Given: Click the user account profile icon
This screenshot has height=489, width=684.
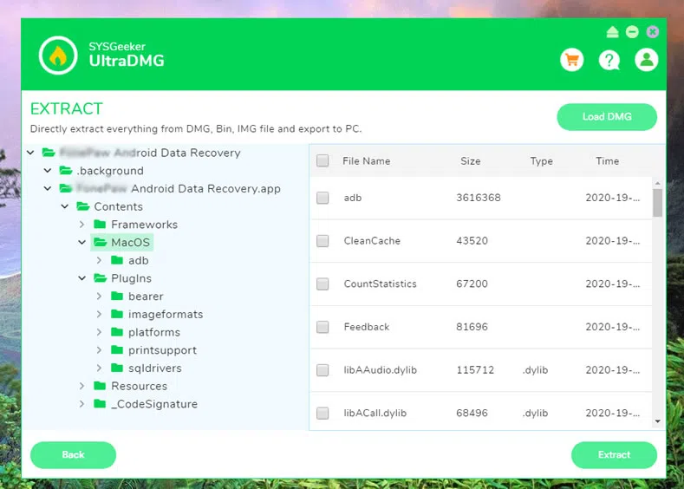Looking at the screenshot, I should 646,60.
